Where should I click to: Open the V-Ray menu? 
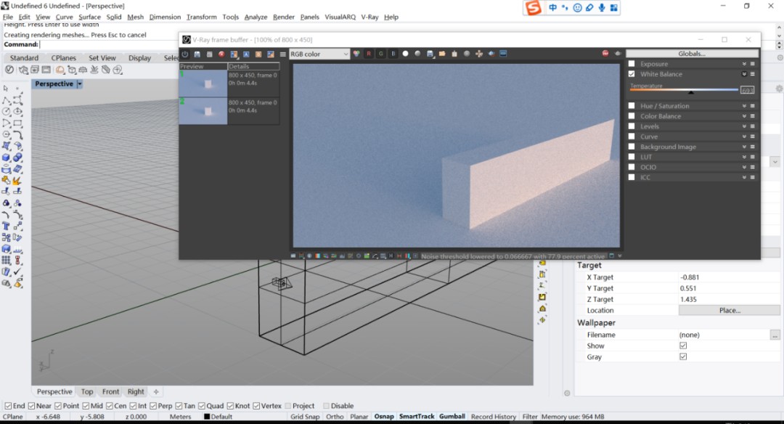point(369,17)
